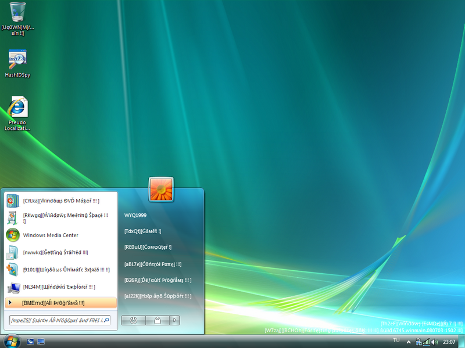
Task: Click the Show Desktop button at taskbar end
Action: point(462,341)
